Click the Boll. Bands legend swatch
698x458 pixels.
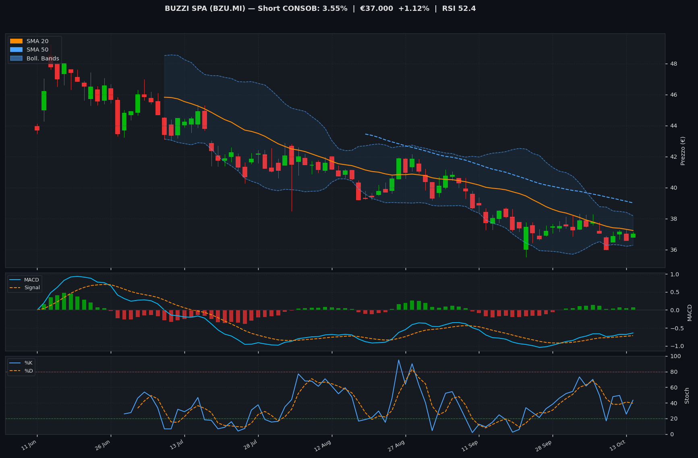coord(16,58)
